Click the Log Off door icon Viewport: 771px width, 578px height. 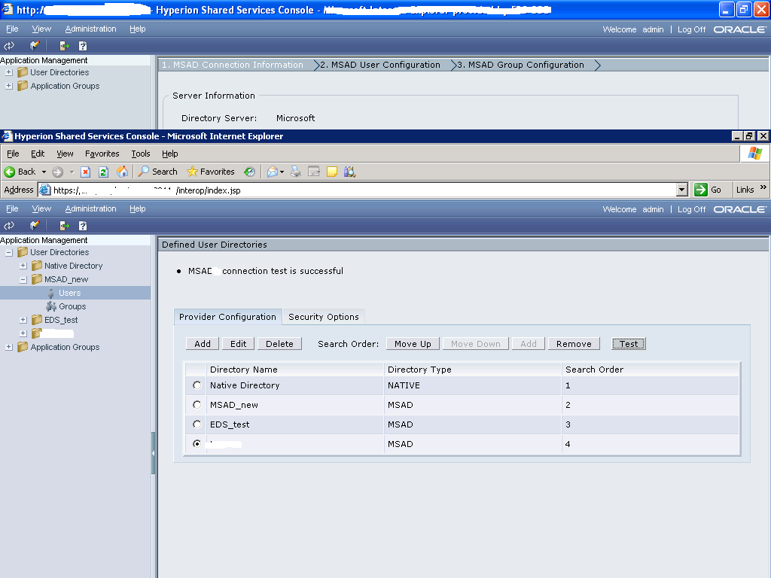click(x=64, y=224)
